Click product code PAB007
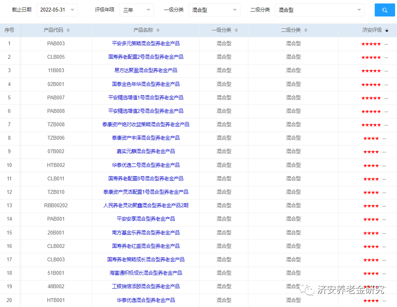397x307 pixels. (56, 97)
